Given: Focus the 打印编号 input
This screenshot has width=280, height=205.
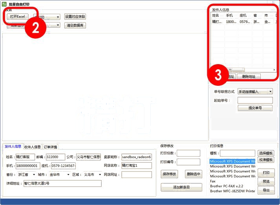Looking at the screenshot, I should pyautogui.click(x=188, y=162).
